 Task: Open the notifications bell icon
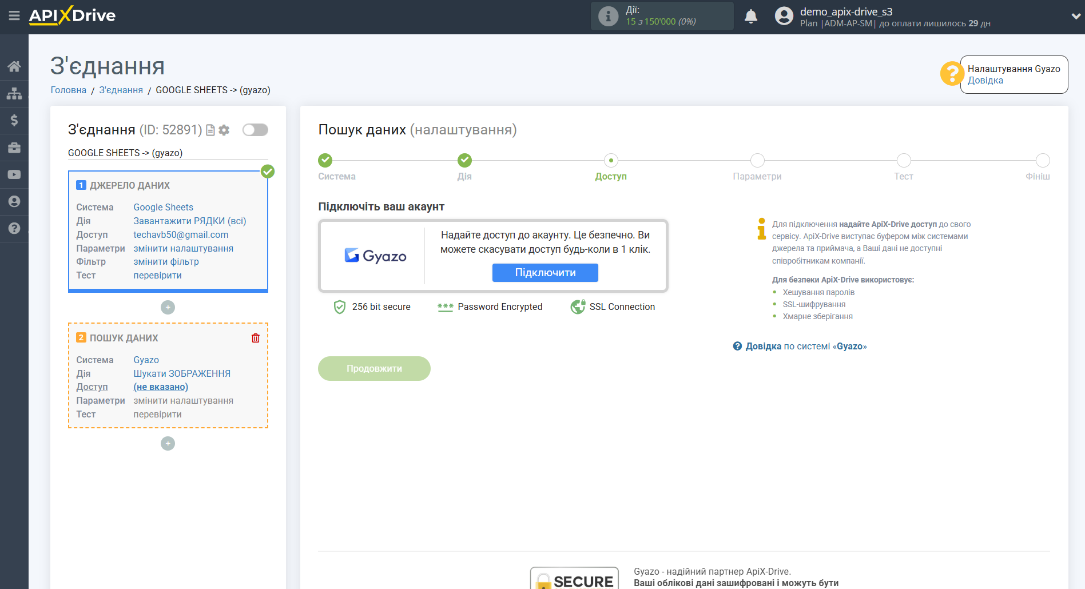(x=751, y=16)
